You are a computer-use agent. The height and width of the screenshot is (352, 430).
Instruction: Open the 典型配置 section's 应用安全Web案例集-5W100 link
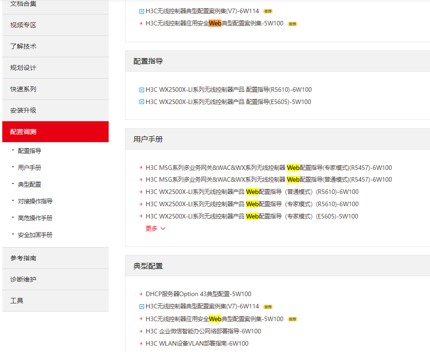(x=215, y=319)
